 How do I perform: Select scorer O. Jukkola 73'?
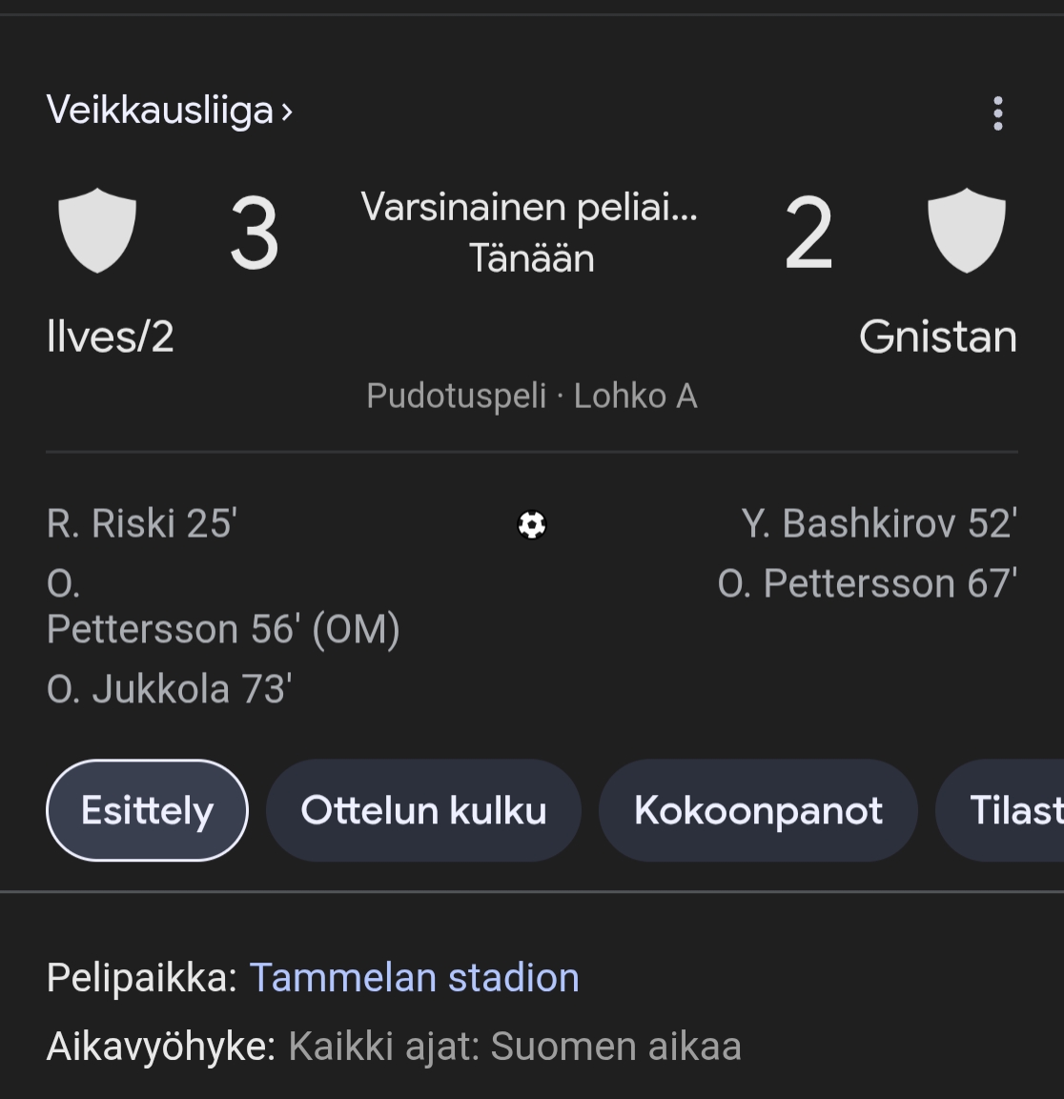169,689
